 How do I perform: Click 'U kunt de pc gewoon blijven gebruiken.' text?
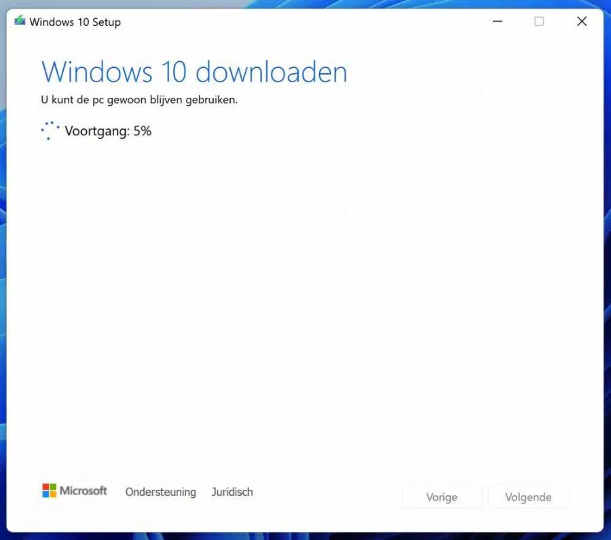139,101
